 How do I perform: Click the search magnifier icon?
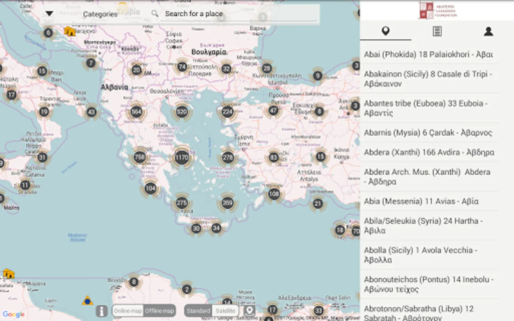[x=155, y=14]
